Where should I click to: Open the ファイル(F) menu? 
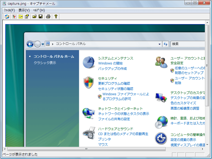point(9,10)
